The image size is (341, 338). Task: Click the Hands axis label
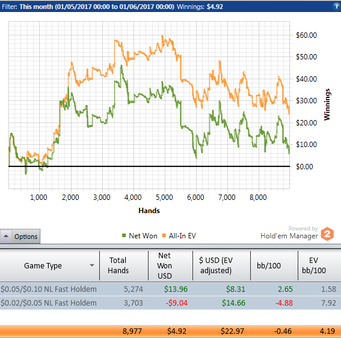[149, 211]
